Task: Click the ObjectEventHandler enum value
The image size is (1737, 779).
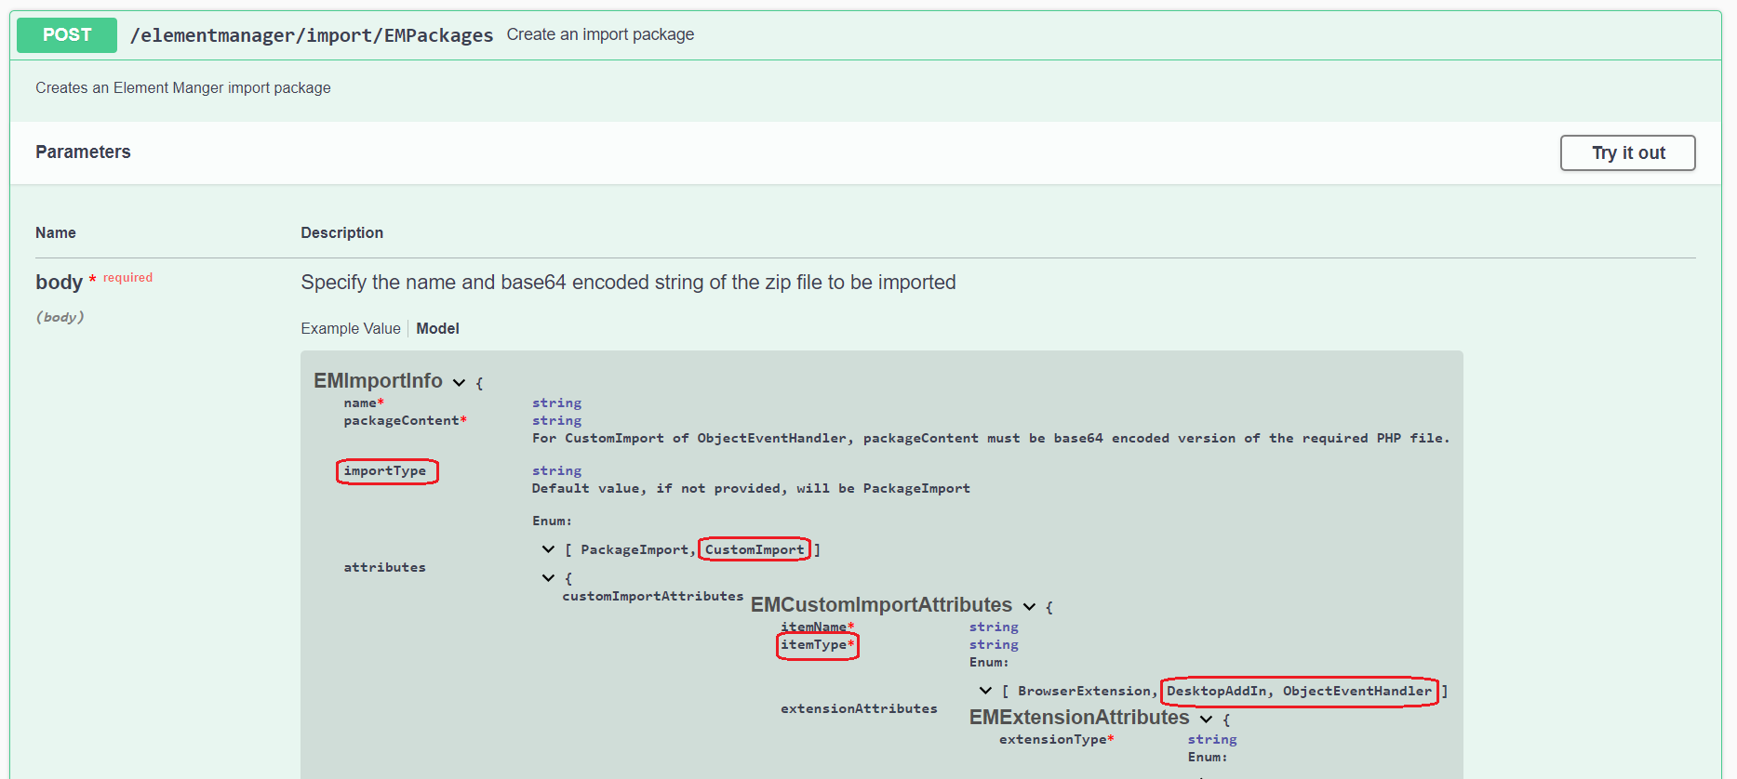Action: tap(1356, 692)
